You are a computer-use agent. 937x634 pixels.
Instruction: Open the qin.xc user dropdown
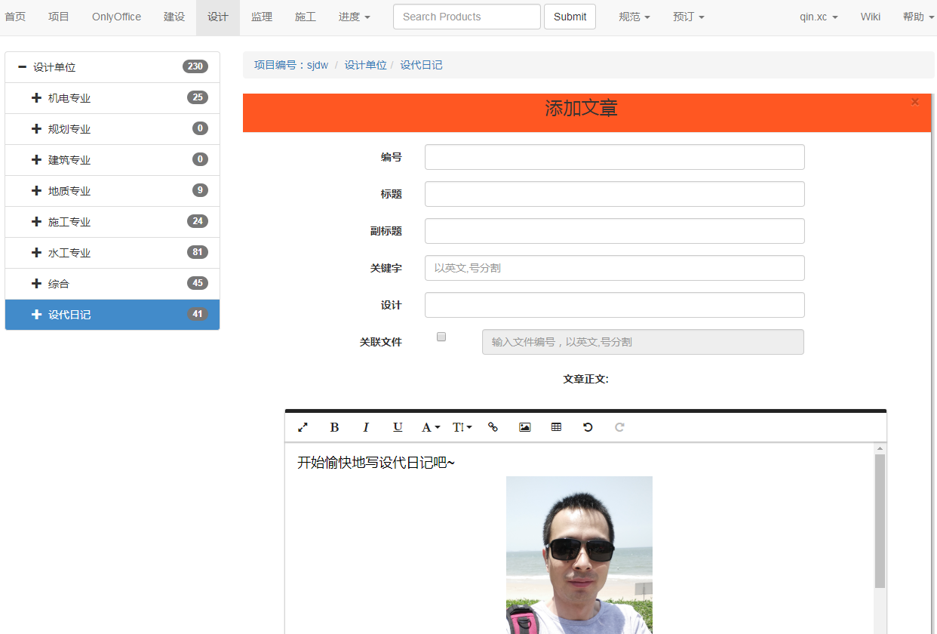[x=819, y=17]
